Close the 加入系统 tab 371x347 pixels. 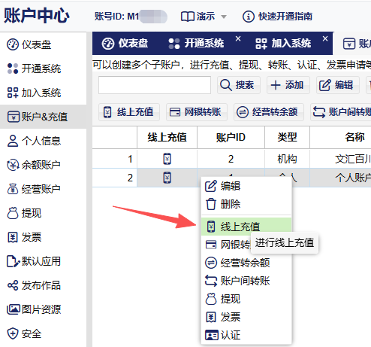(325, 38)
